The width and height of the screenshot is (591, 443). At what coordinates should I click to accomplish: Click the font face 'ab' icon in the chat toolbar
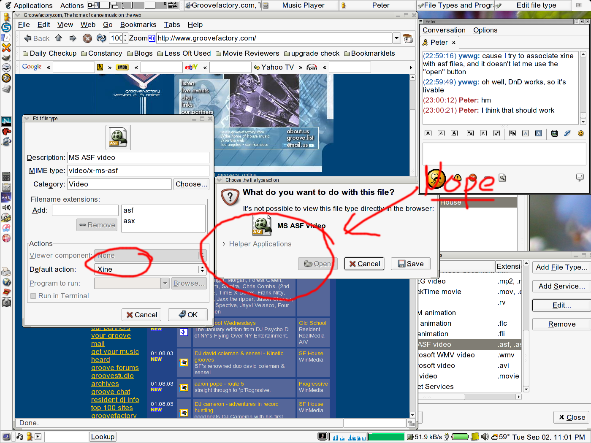512,133
